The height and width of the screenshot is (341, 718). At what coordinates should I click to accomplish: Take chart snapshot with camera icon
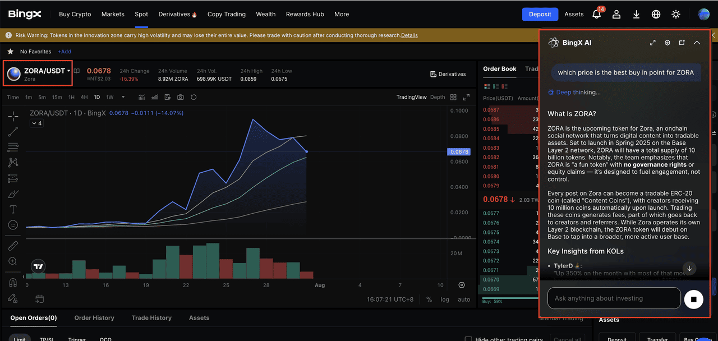tap(180, 97)
